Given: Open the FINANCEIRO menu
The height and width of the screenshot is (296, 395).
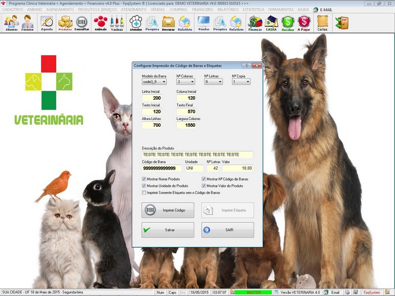Looking at the screenshot, I should coord(202,9).
